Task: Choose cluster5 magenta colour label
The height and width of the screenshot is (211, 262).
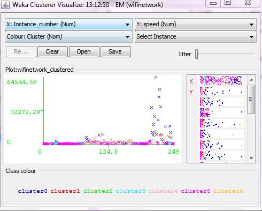Action: (x=196, y=191)
